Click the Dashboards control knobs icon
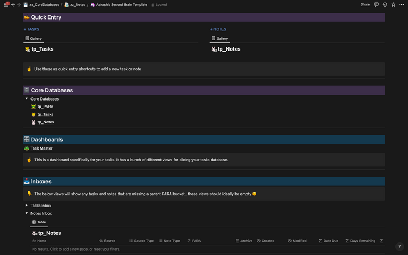408x255 pixels. tap(27, 140)
